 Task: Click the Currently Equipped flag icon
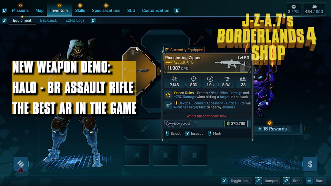tap(167, 50)
